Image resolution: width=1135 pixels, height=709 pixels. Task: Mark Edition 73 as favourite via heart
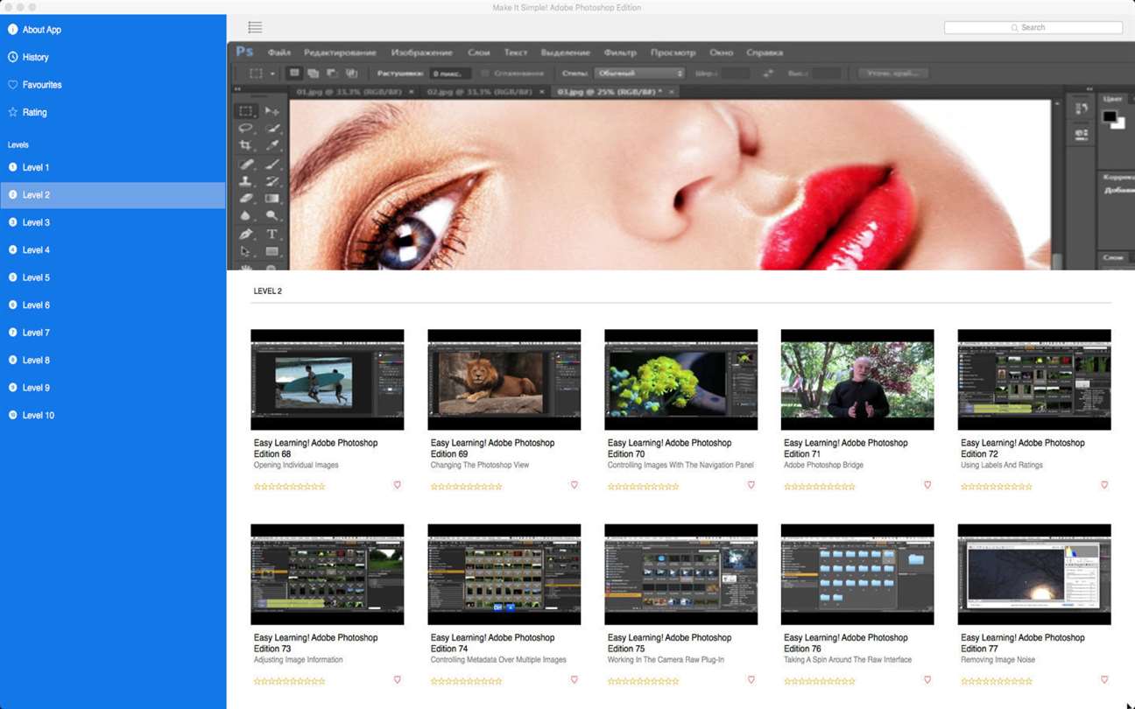coord(397,679)
